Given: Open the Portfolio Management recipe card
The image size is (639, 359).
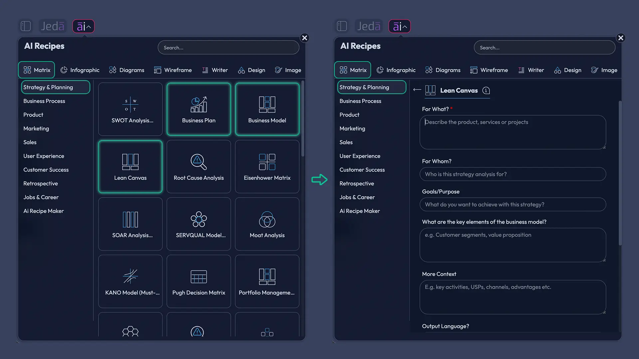Looking at the screenshot, I should coord(267,282).
